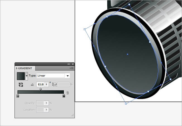Click the aspect ratio percentage field
The width and height of the screenshot is (182, 126).
(64, 85)
